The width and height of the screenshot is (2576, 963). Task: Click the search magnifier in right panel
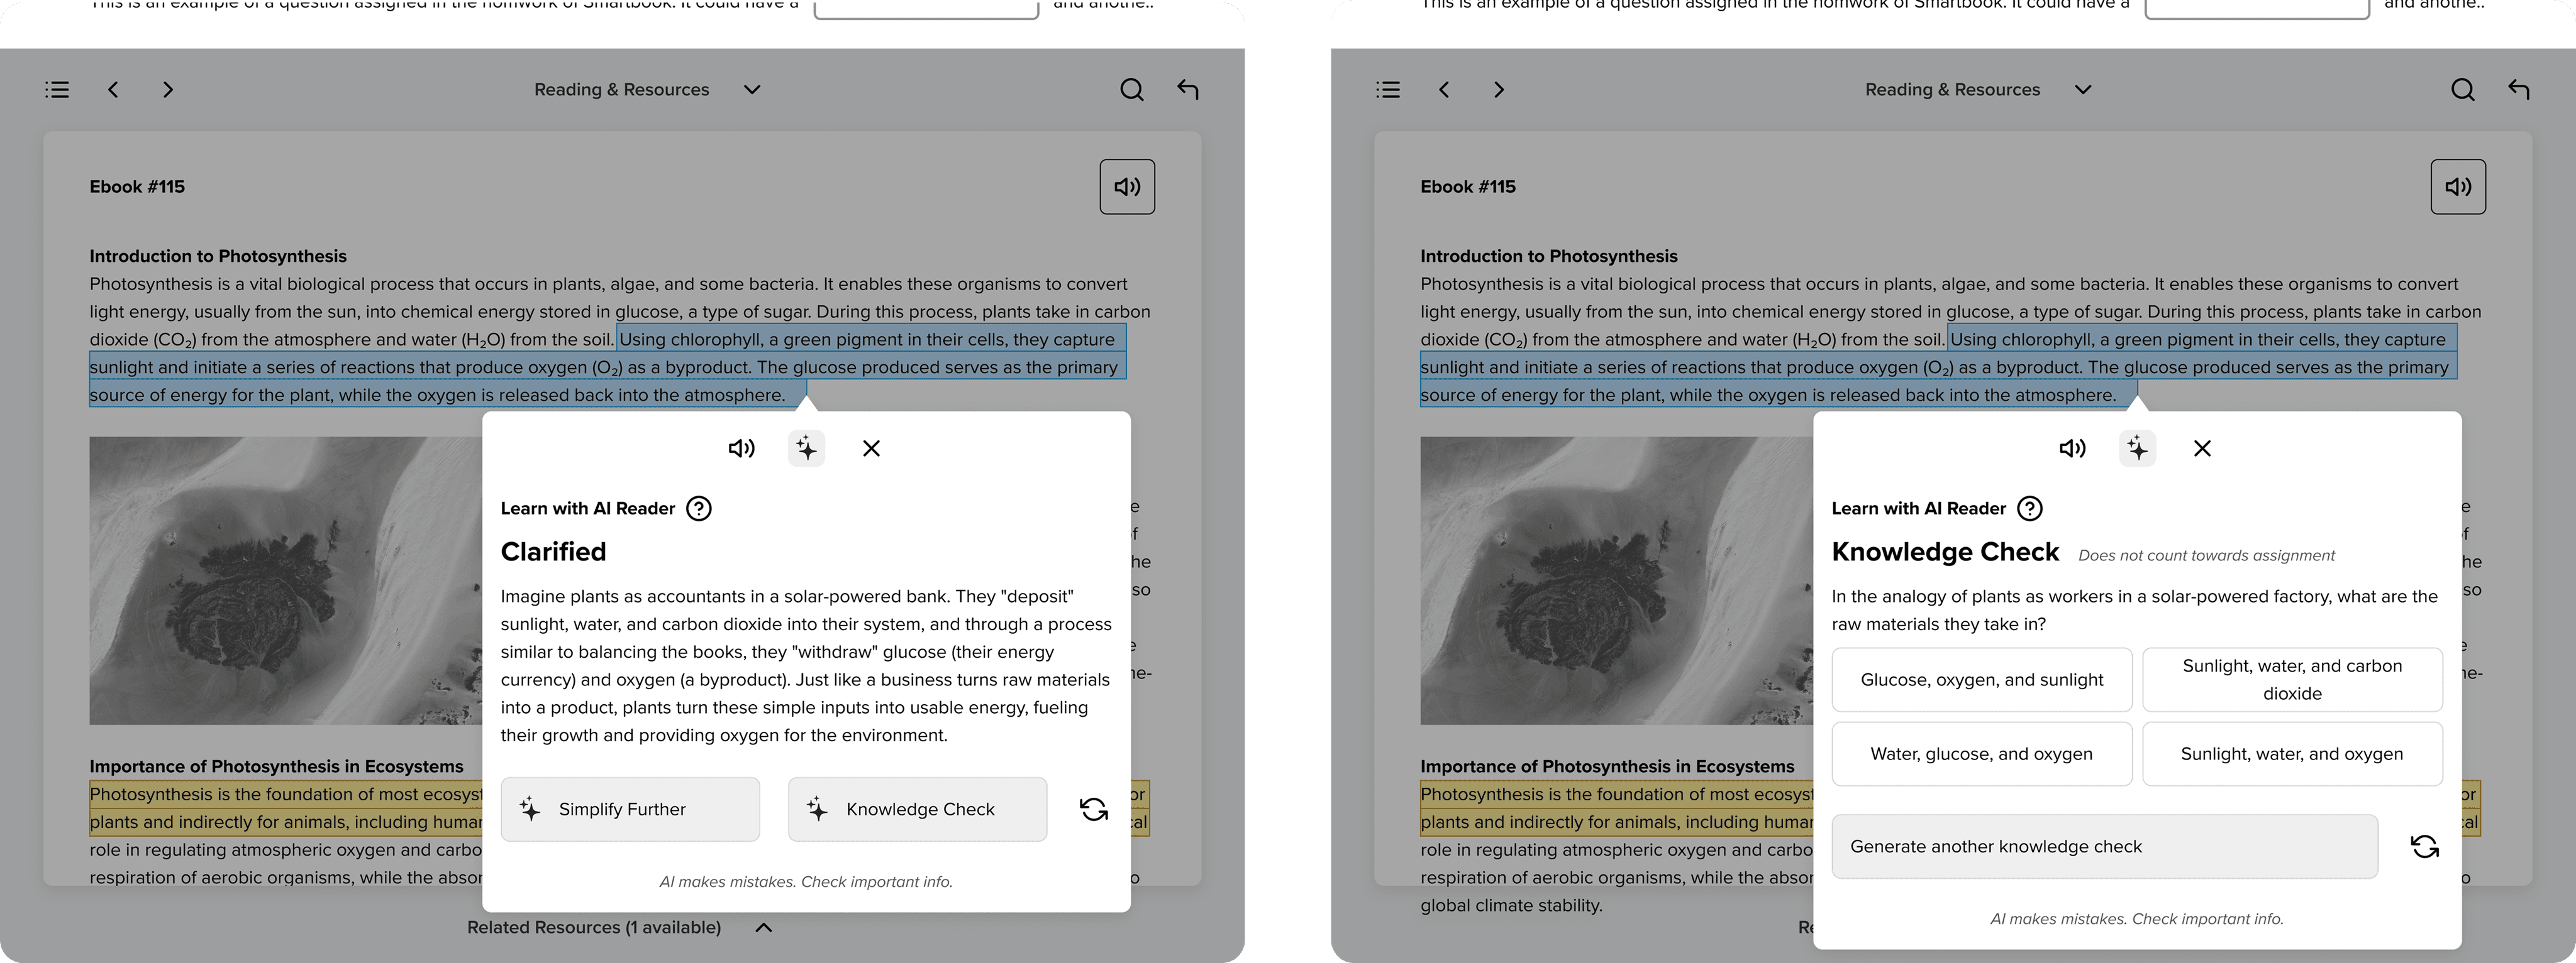(2462, 90)
